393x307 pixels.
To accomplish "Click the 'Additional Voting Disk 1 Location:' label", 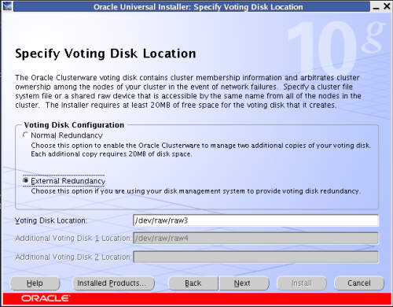I will tap(73, 239).
